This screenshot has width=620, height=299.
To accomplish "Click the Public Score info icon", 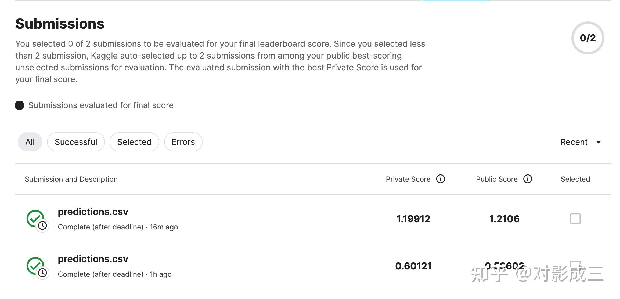I will pos(528,179).
